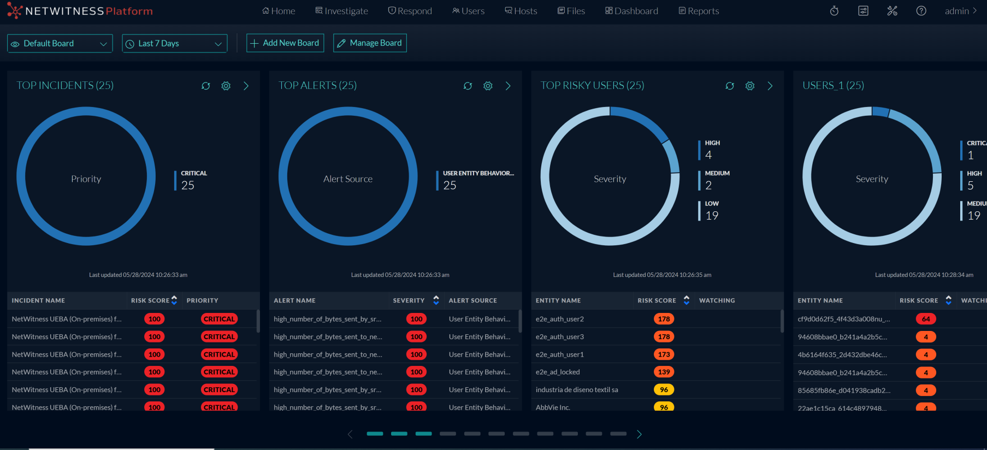Open the Reports menu
987x450 pixels.
click(x=699, y=11)
